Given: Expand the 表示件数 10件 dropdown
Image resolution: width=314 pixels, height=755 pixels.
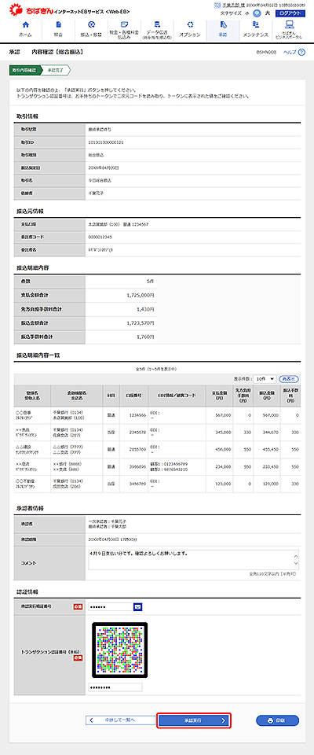Looking at the screenshot, I should [x=265, y=379].
